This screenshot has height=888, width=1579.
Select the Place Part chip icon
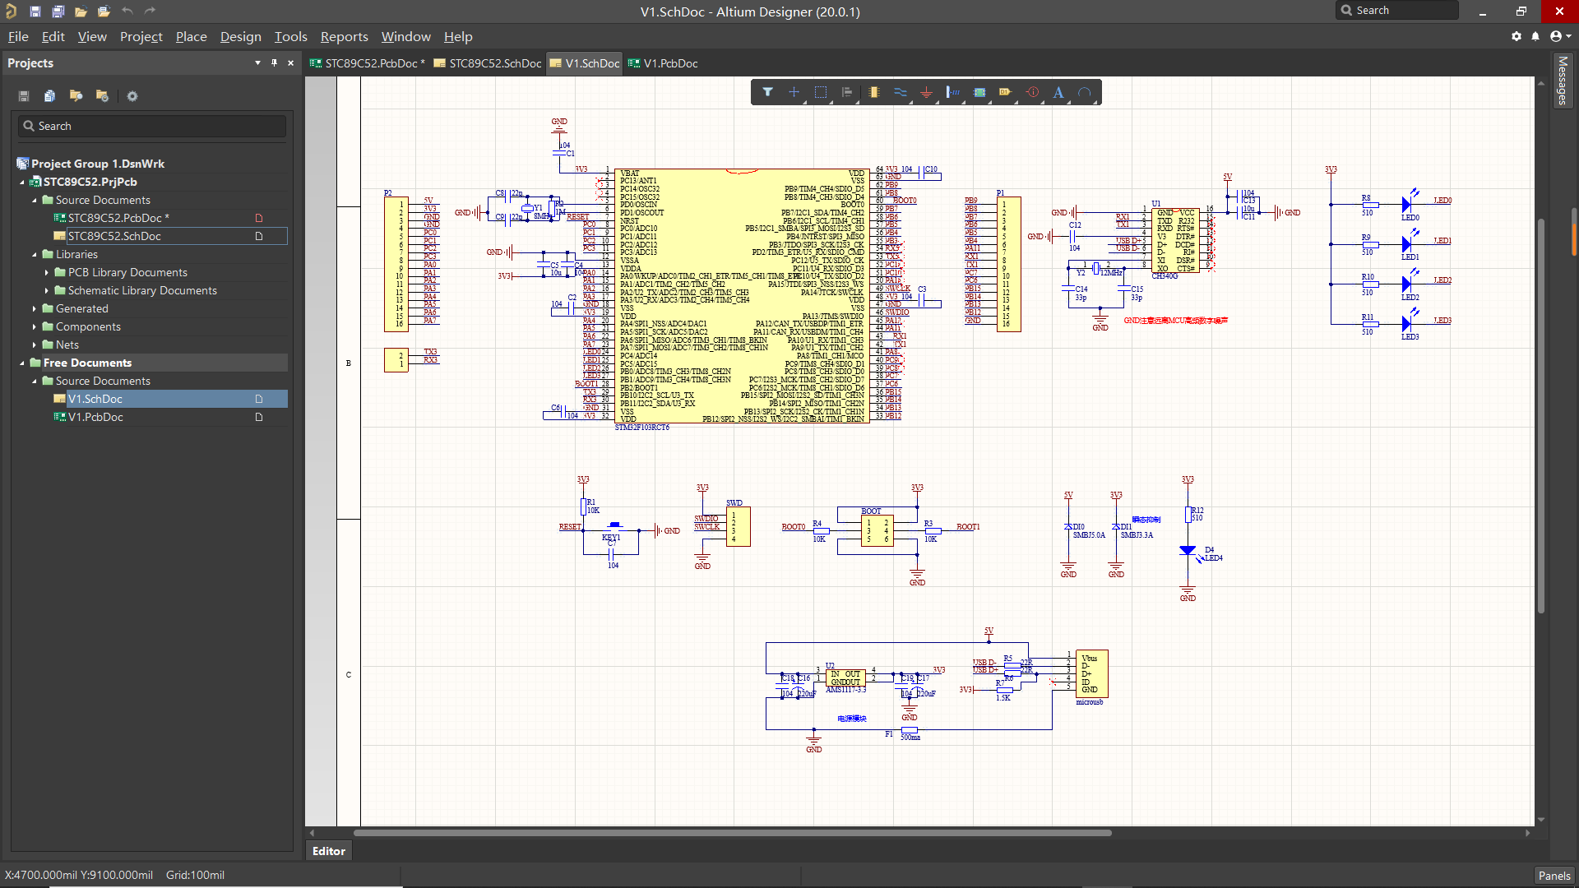tap(873, 93)
